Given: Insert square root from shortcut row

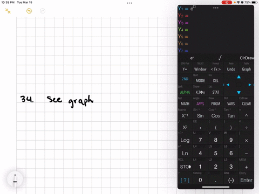Looking at the screenshot, I should tap(220, 58).
